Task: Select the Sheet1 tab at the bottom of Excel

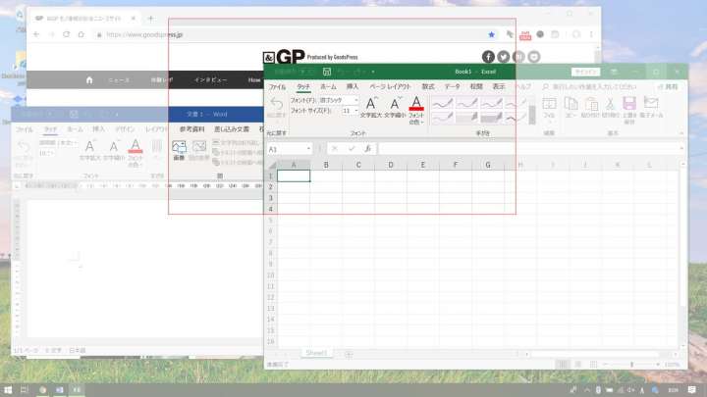Action: click(x=316, y=353)
